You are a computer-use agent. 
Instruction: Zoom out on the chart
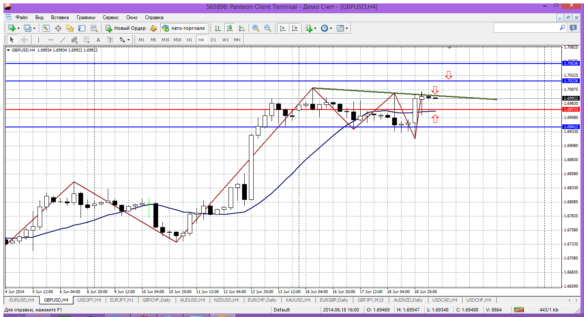coord(268,28)
